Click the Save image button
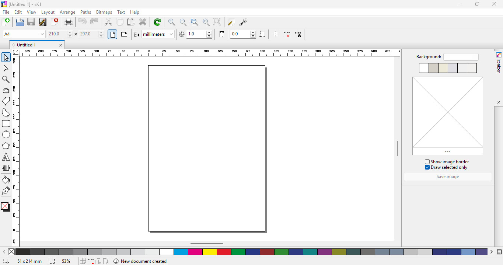Image resolution: width=503 pixels, height=265 pixels. (x=448, y=177)
